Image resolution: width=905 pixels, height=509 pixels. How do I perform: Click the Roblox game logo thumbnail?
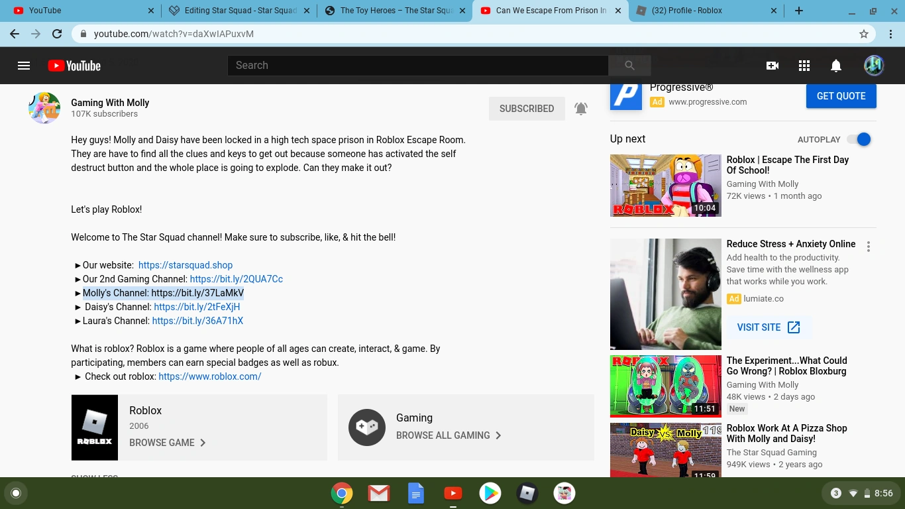[x=95, y=427]
